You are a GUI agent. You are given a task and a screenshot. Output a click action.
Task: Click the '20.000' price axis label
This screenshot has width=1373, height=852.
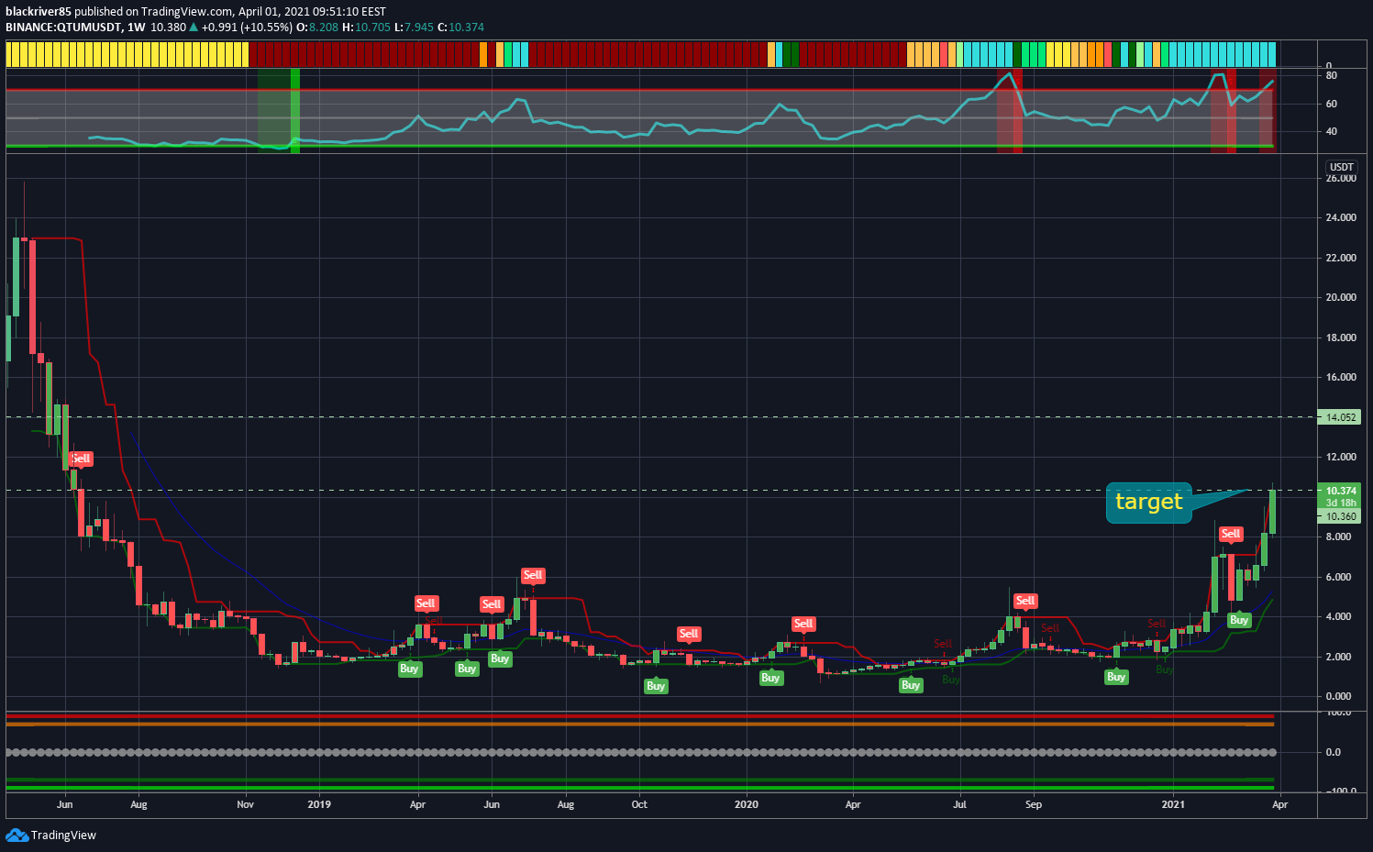(x=1341, y=298)
